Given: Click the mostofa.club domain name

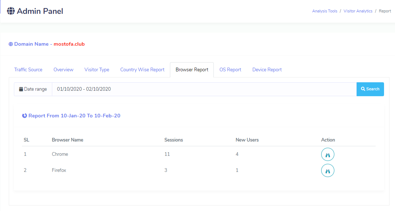Looking at the screenshot, I should (69, 44).
